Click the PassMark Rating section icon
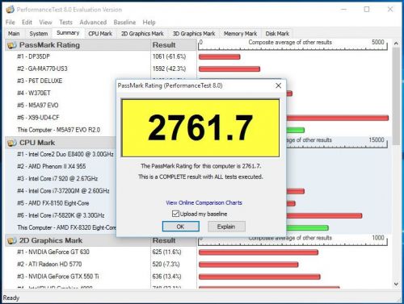404x304 pixels. point(12,45)
